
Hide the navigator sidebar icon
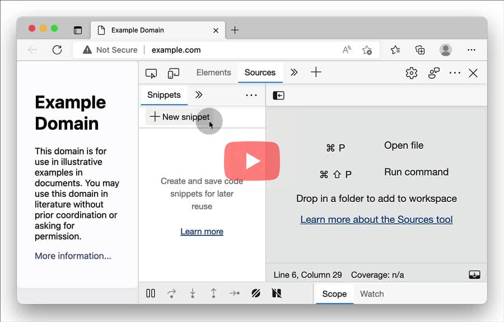[x=278, y=96]
